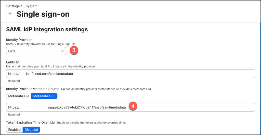Click the Identity Provider Metadata Source label
261x135 pixels.
tap(33, 89)
